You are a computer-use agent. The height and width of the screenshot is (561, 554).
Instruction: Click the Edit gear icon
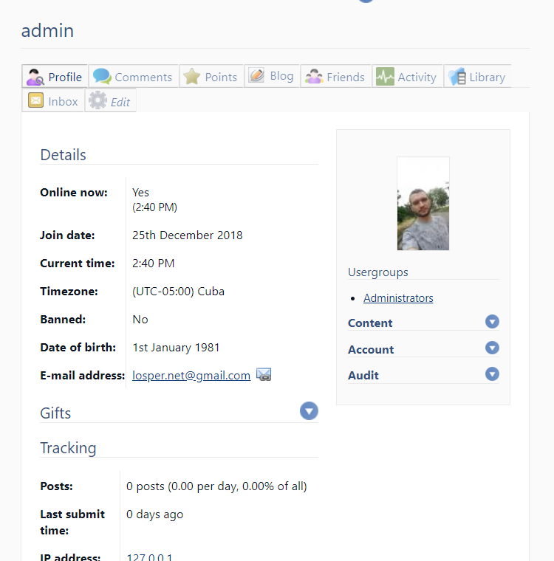pos(98,101)
